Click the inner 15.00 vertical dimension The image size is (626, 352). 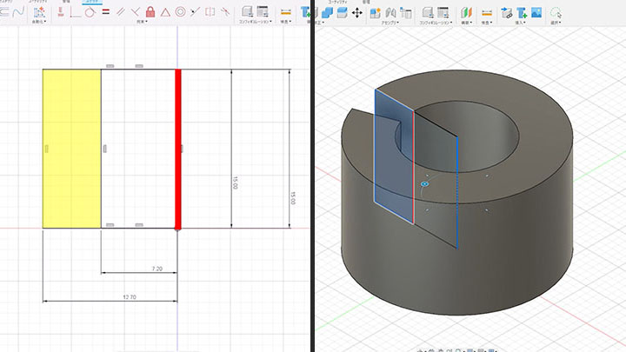[x=235, y=183]
